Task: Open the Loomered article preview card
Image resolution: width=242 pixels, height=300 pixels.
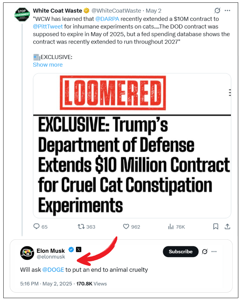Action: (x=132, y=146)
